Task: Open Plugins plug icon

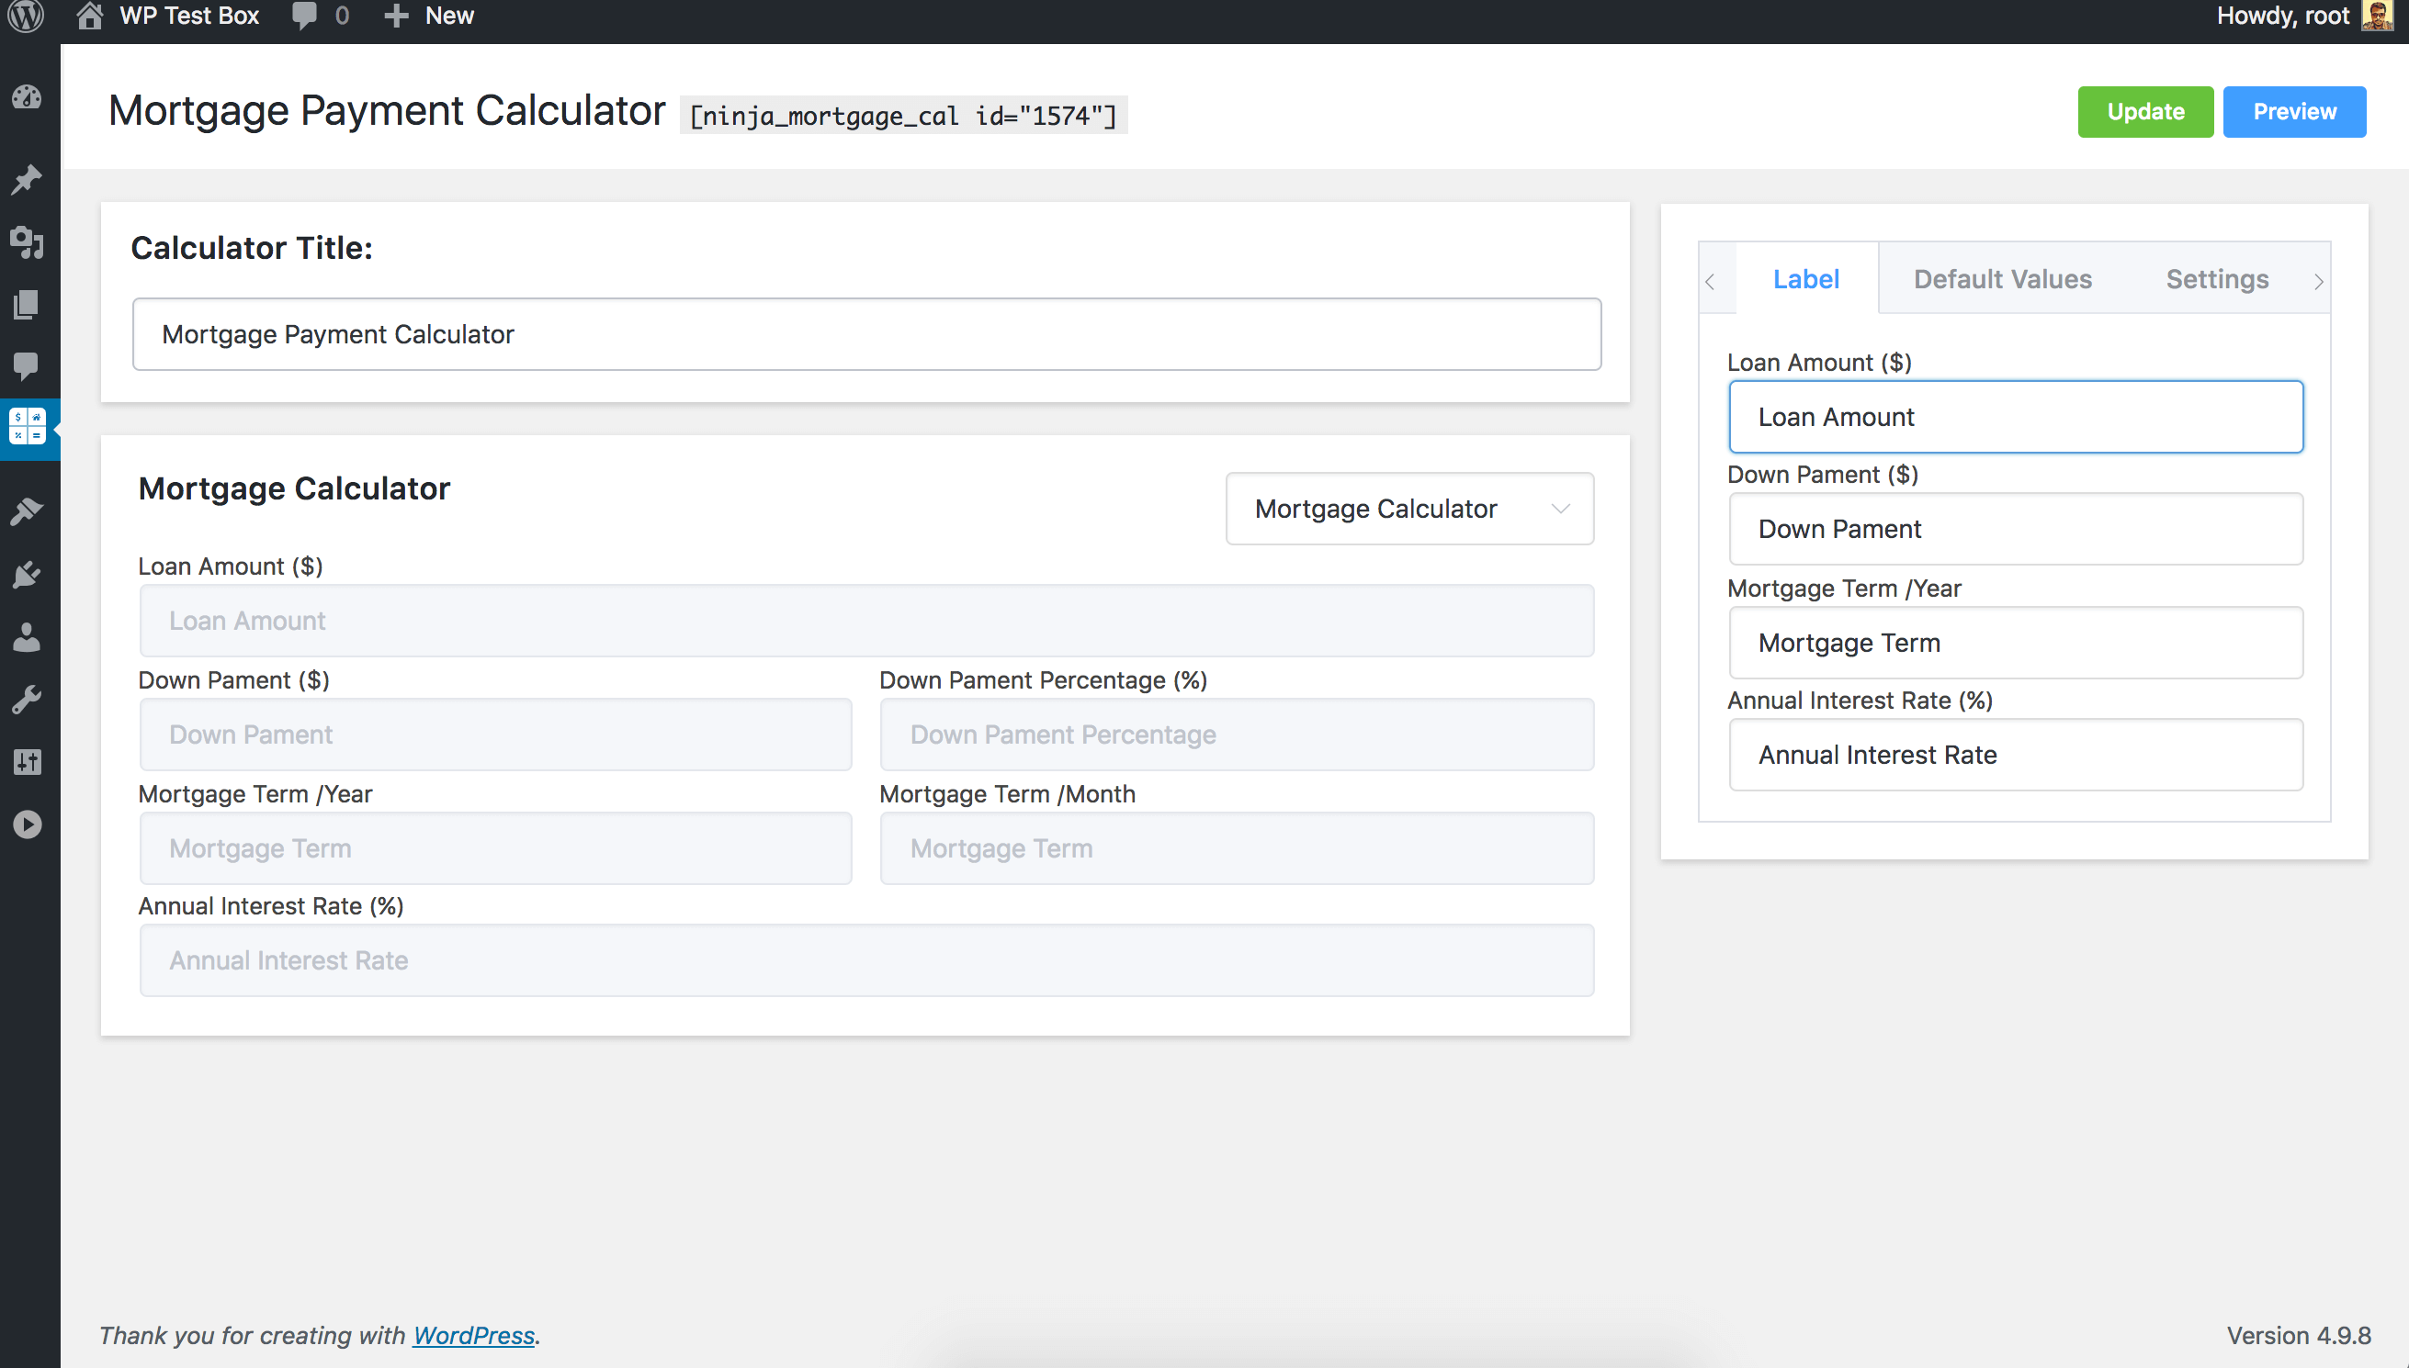Action: pyautogui.click(x=27, y=574)
